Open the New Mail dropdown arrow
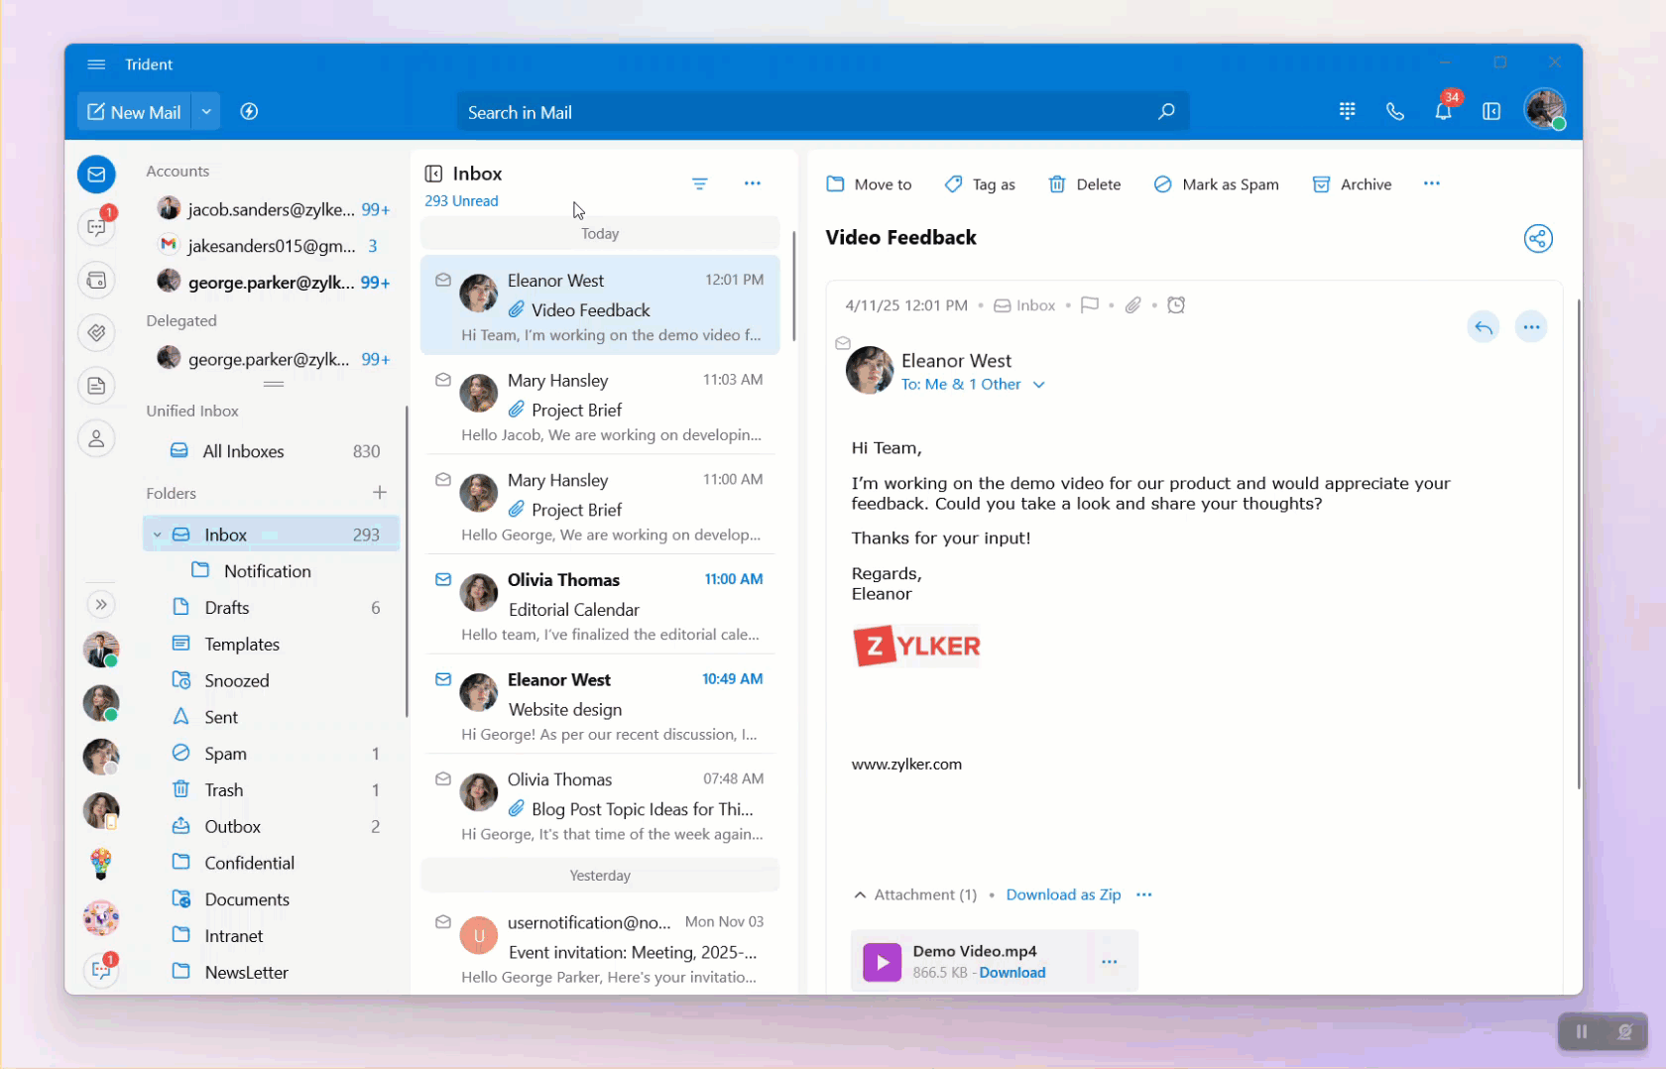The image size is (1666, 1069). pos(206,112)
